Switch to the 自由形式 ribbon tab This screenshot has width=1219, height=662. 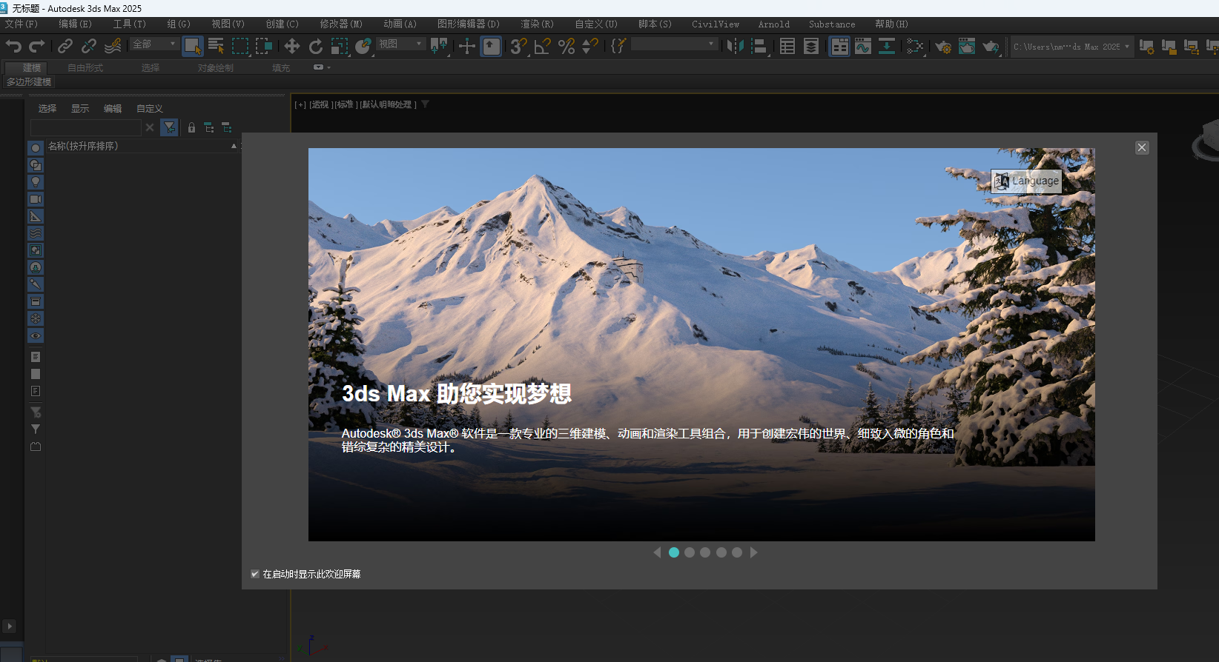point(85,67)
